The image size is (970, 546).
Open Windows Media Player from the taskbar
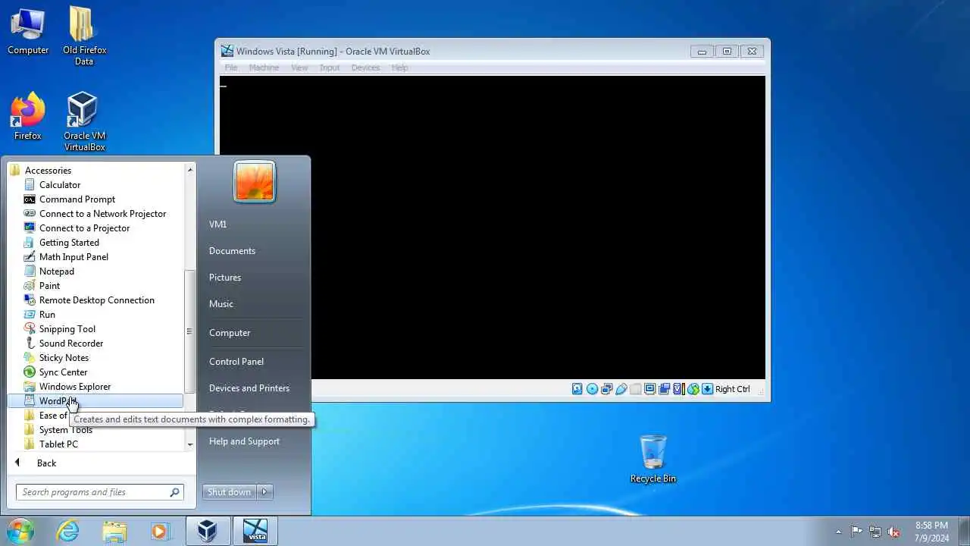point(160,531)
